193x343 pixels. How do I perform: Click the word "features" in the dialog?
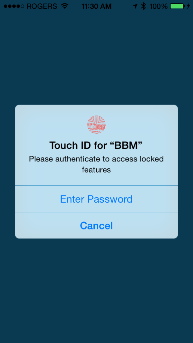pyautogui.click(x=96, y=169)
